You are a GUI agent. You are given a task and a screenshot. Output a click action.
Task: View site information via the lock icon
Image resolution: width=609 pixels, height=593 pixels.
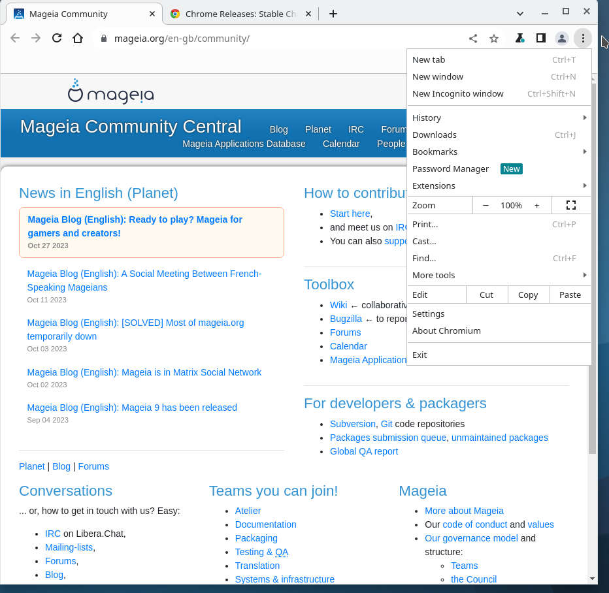104,39
